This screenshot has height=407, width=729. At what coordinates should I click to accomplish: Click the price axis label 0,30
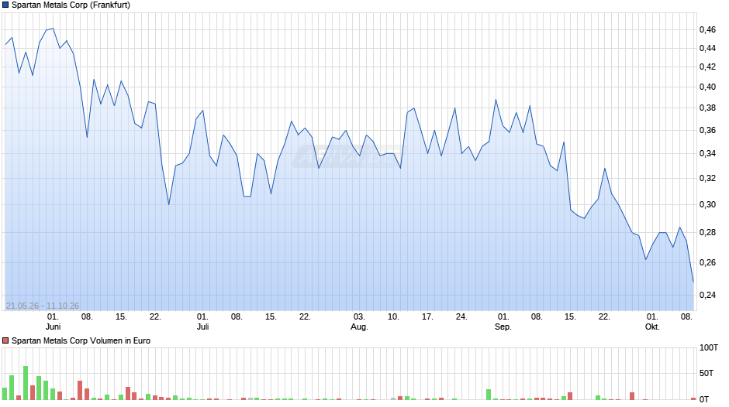click(x=707, y=204)
